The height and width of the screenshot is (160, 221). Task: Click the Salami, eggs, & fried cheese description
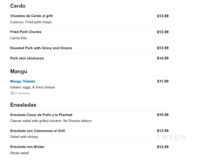click(x=33, y=87)
